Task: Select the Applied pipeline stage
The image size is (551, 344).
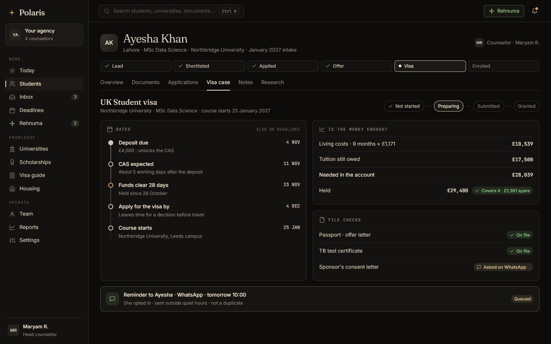Action: pyautogui.click(x=283, y=66)
